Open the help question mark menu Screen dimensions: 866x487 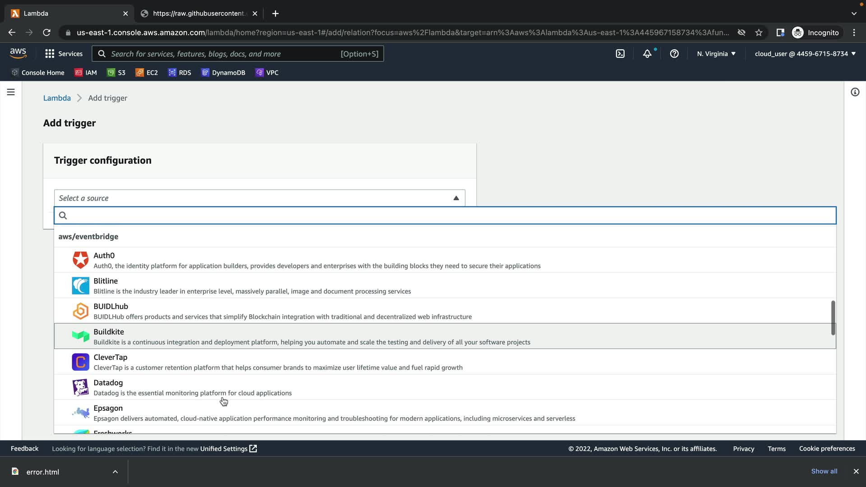point(674,54)
